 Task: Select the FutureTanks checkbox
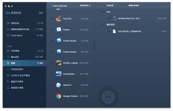point(52,74)
